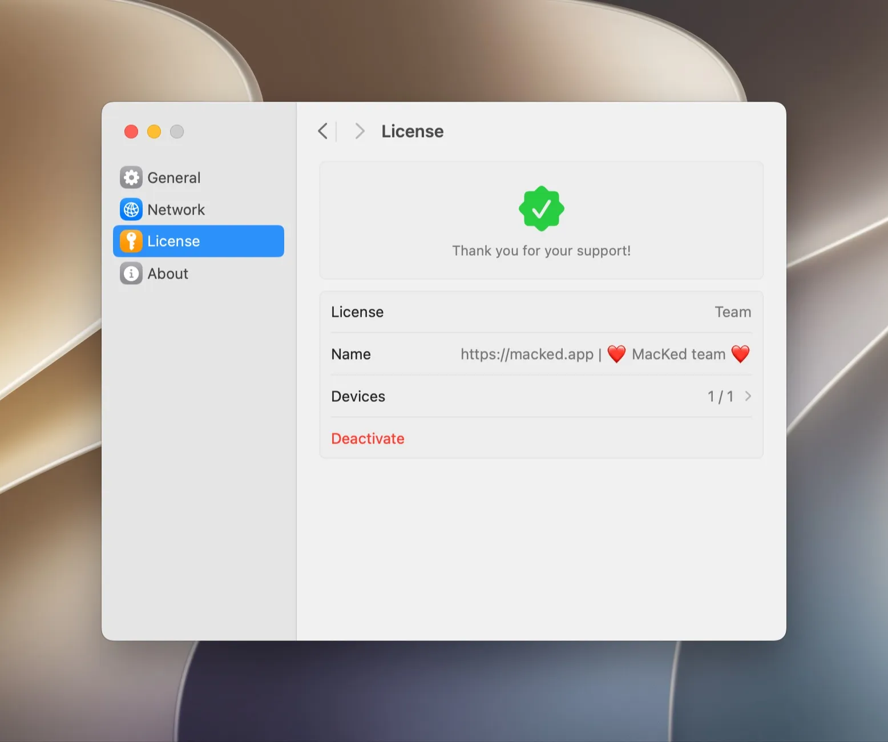Click the 'Name' row label
Screen dimensions: 888x742
pyautogui.click(x=351, y=354)
